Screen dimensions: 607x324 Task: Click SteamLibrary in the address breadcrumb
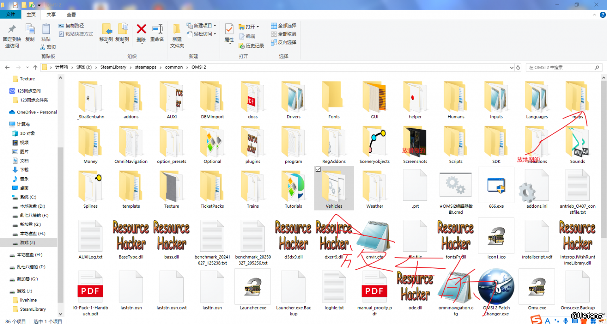[113, 67]
